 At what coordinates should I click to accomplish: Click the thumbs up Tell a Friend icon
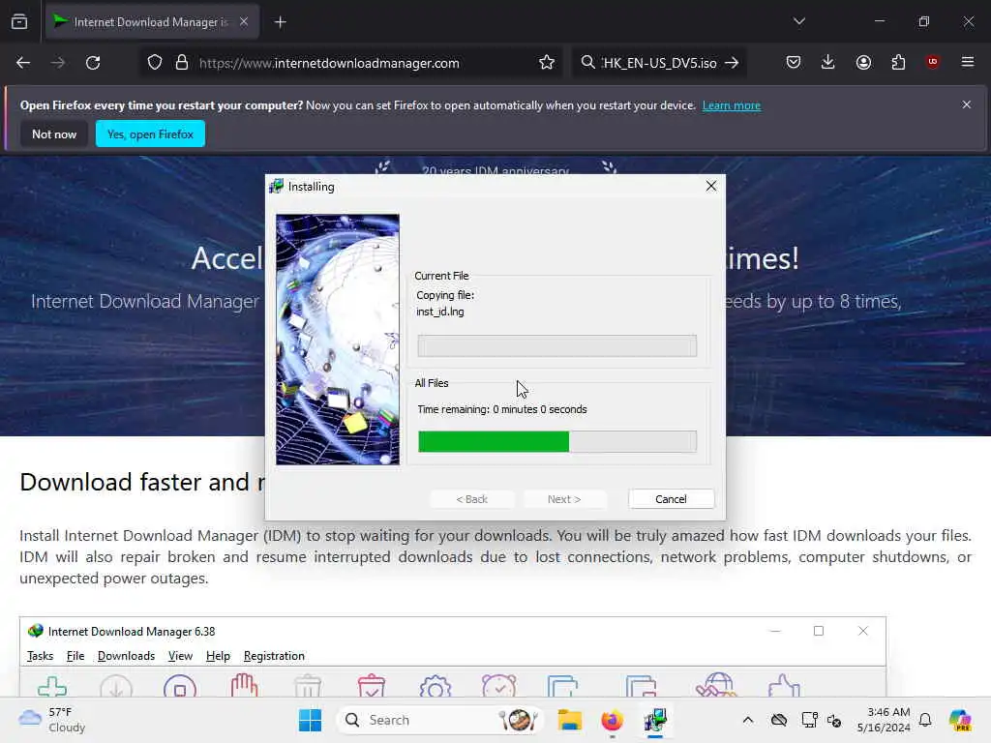coord(784,686)
